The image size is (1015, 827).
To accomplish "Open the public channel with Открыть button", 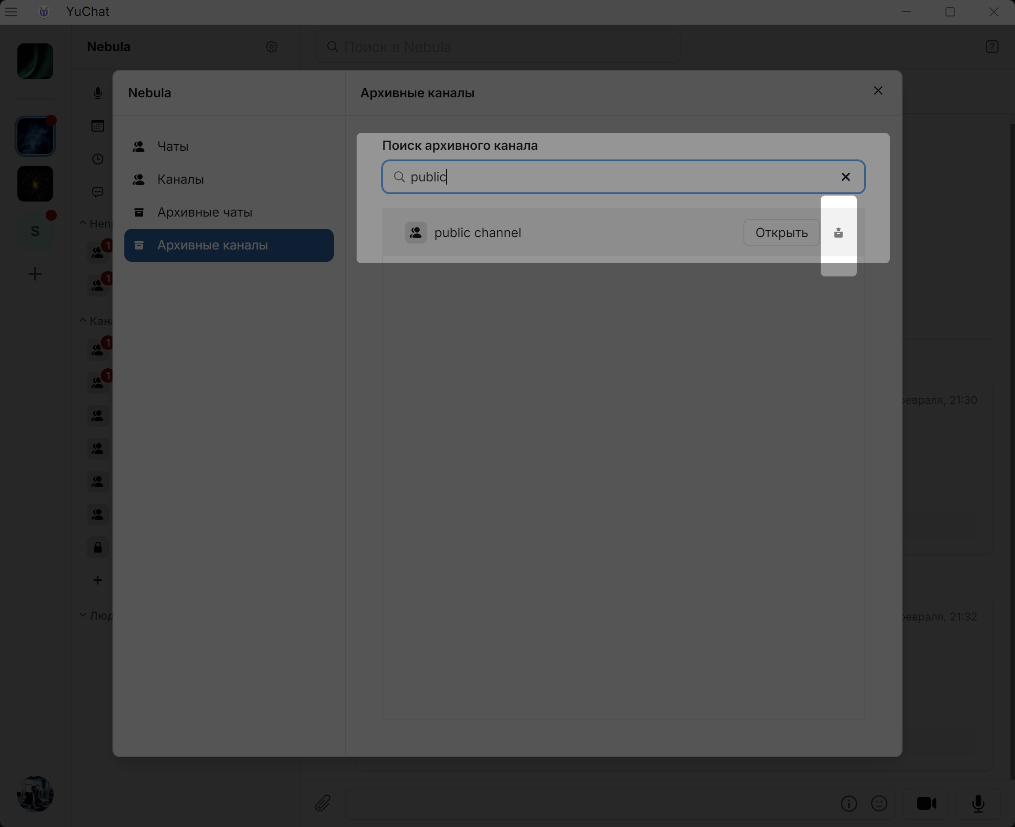I will pyautogui.click(x=781, y=233).
